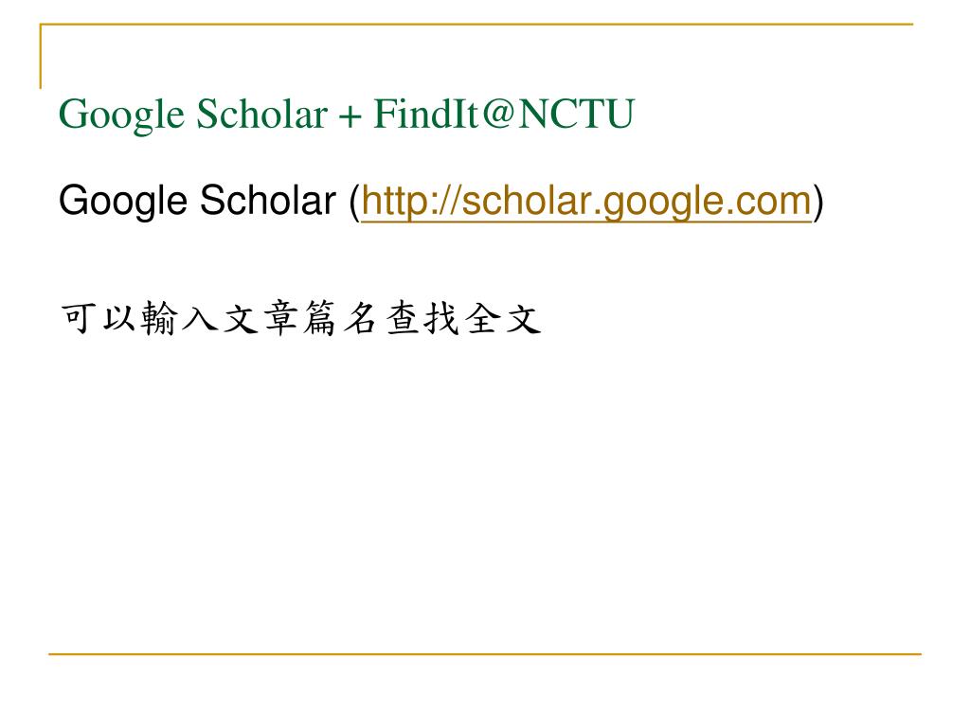Click the slide title Google Scholar + FindIt@NCTU
Viewport: 970px width, 727px height.
coord(347,115)
